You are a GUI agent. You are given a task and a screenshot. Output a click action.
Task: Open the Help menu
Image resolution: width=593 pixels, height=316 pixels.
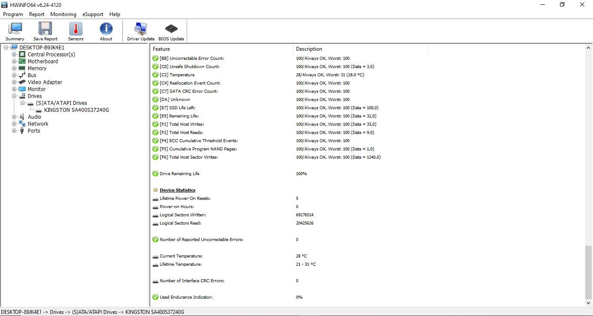(x=115, y=14)
